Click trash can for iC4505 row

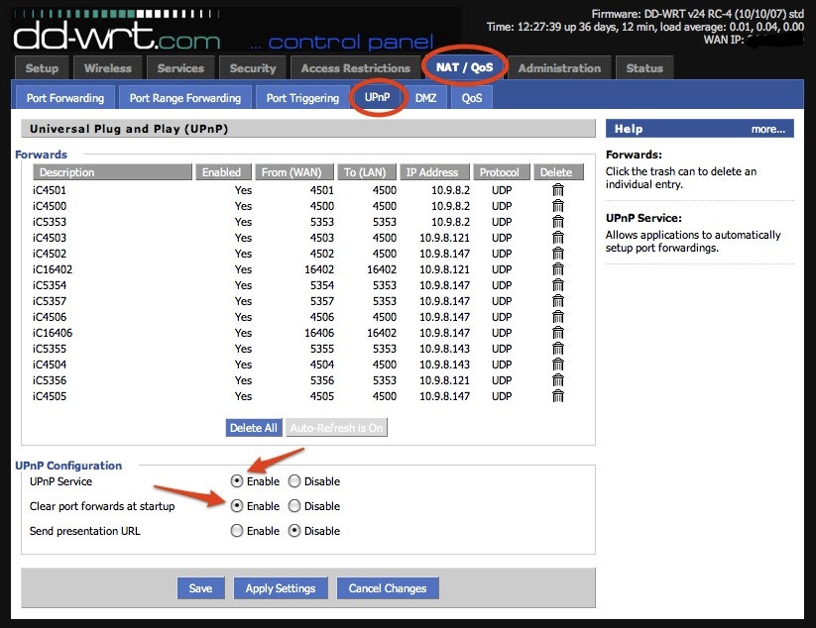558,396
